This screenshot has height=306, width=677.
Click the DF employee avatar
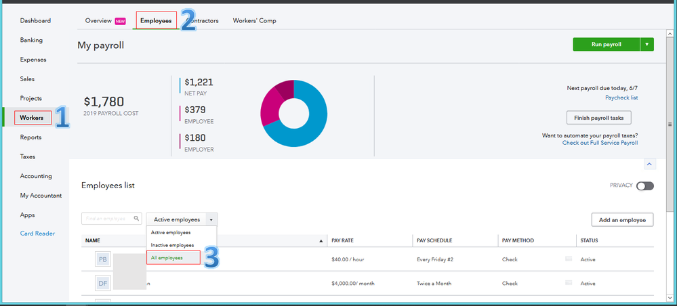click(x=102, y=284)
